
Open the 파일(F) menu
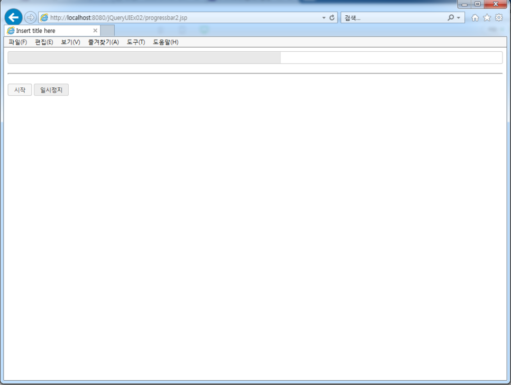click(17, 42)
